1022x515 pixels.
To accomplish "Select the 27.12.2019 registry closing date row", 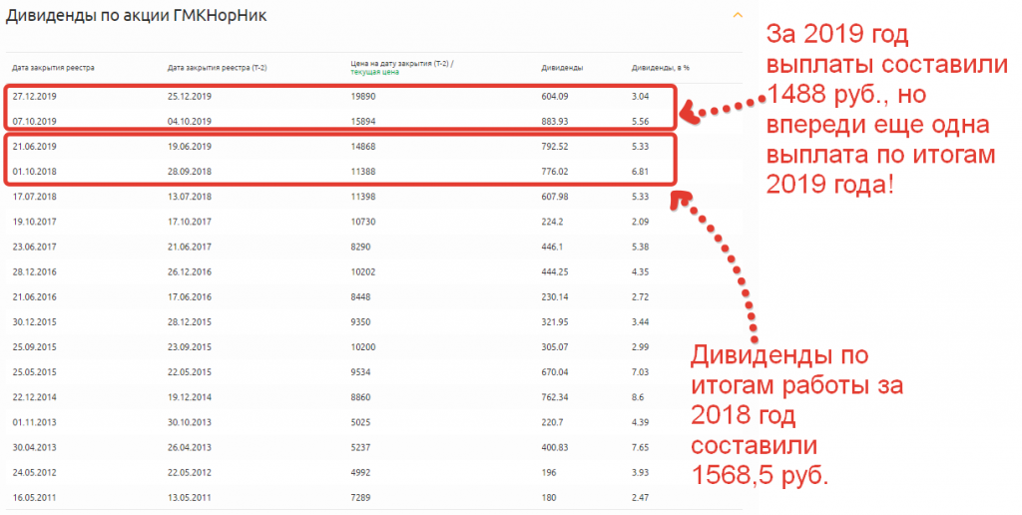I will click(33, 96).
